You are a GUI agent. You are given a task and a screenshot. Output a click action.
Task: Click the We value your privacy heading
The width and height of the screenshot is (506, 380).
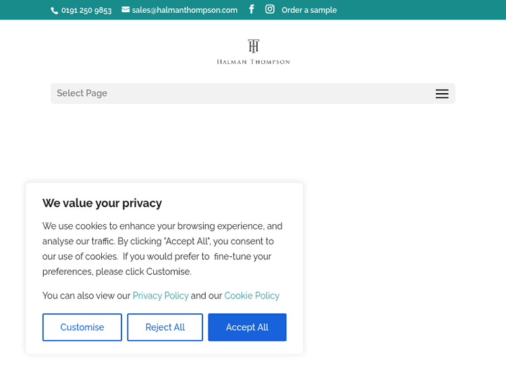coord(102,203)
